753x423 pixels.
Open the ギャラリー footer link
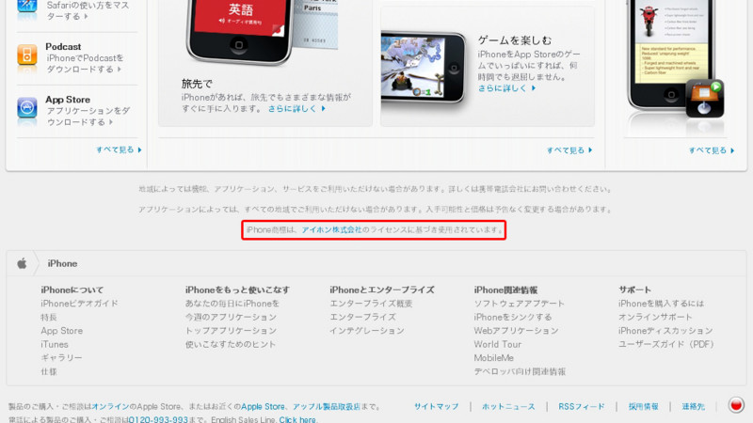pyautogui.click(x=61, y=358)
